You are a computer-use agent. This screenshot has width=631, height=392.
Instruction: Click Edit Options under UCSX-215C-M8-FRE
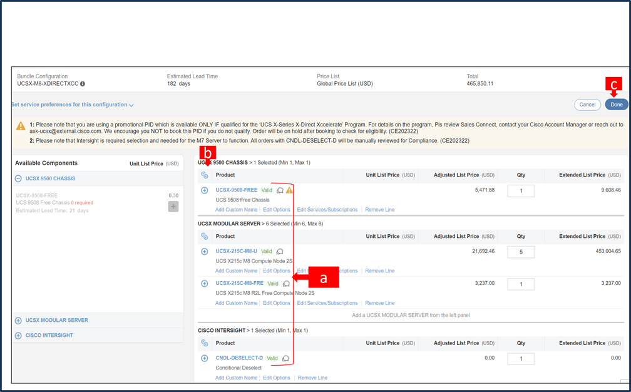tap(277, 303)
